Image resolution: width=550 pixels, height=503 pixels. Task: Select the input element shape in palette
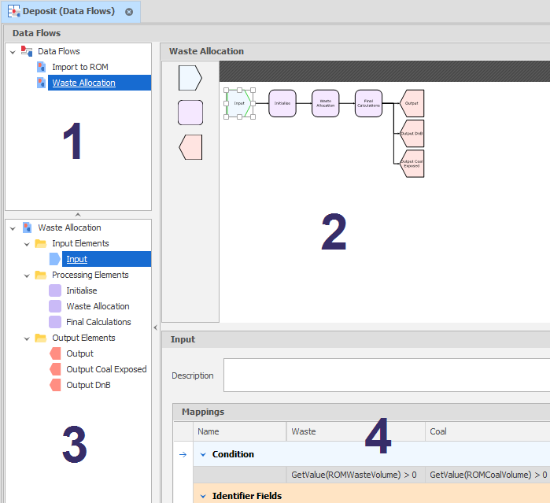[x=190, y=77]
